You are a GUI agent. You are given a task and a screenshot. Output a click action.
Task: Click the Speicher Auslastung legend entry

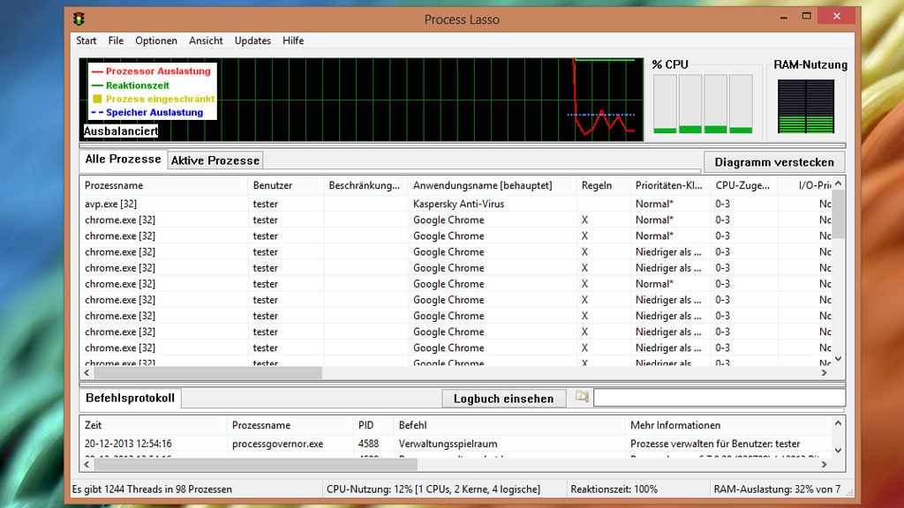(x=147, y=112)
